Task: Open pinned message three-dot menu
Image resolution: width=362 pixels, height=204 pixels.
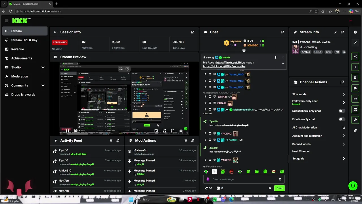Action: point(283,58)
